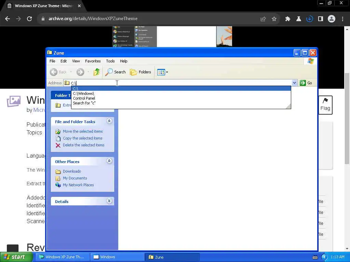The height and width of the screenshot is (262, 350).
Task: Toggle Chrome side panel icon
Action: (321, 19)
